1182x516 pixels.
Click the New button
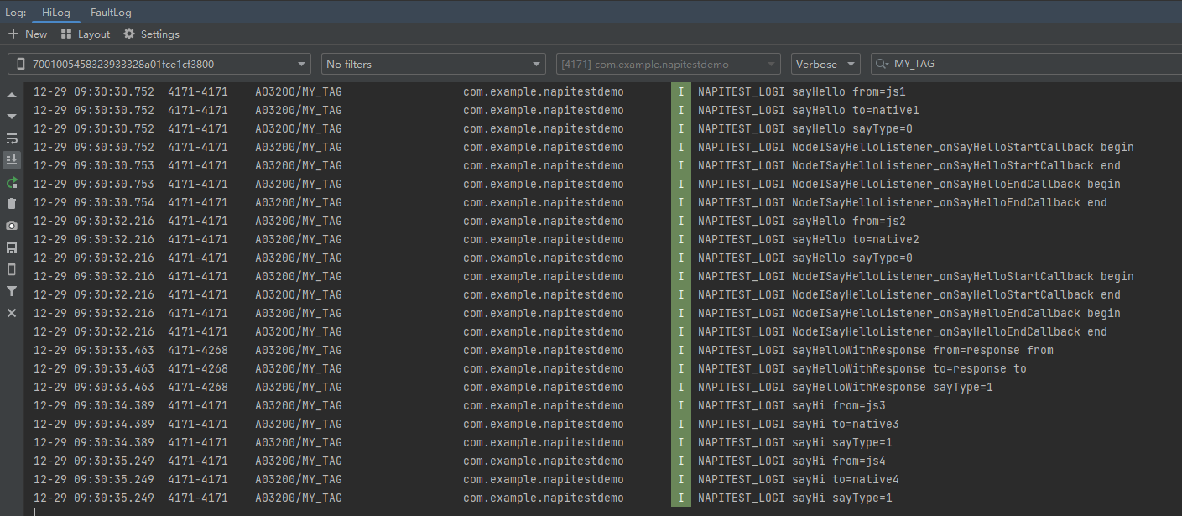(x=28, y=34)
